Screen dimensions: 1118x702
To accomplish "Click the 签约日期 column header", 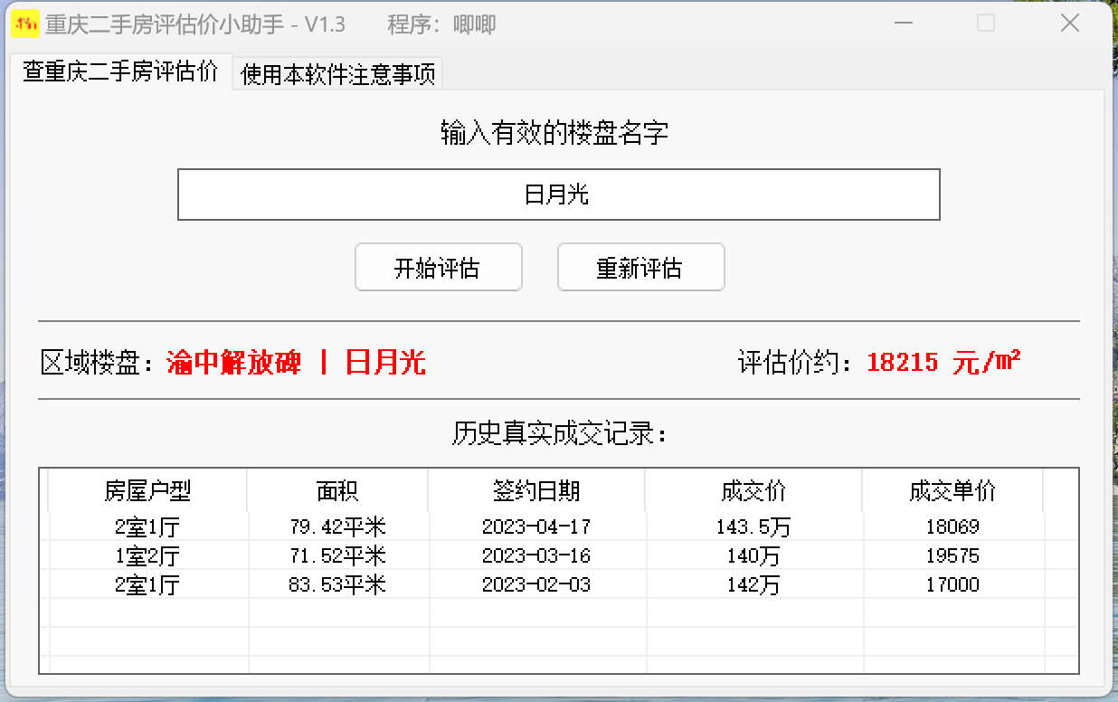I will point(536,491).
